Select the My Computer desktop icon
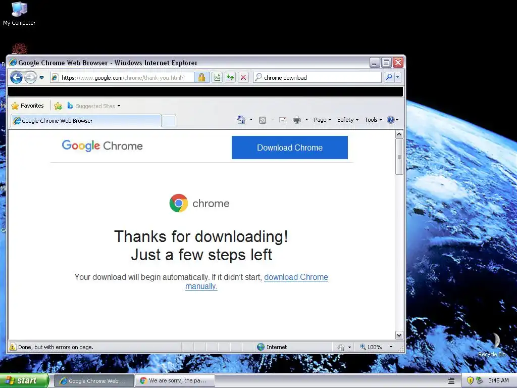The width and height of the screenshot is (517, 388). click(x=19, y=14)
